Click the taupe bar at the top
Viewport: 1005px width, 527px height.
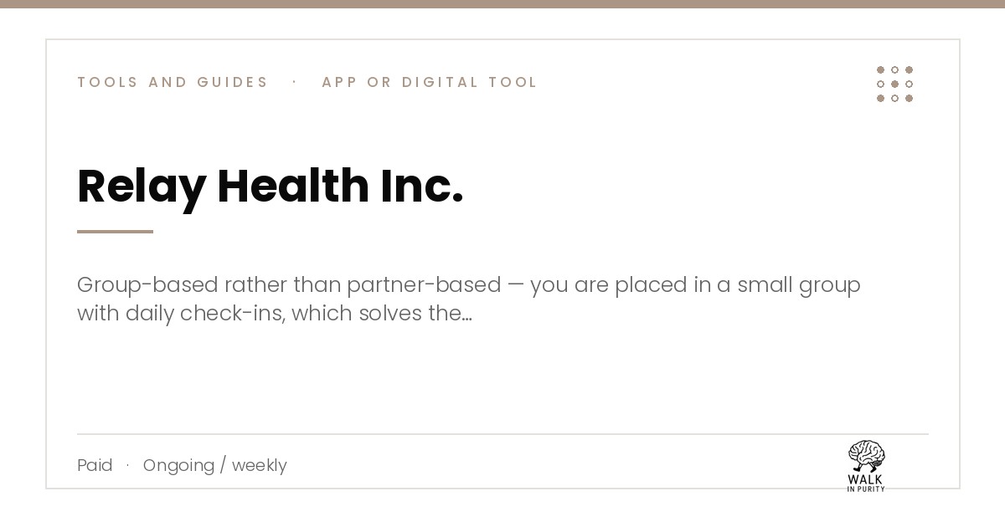[x=502, y=4]
